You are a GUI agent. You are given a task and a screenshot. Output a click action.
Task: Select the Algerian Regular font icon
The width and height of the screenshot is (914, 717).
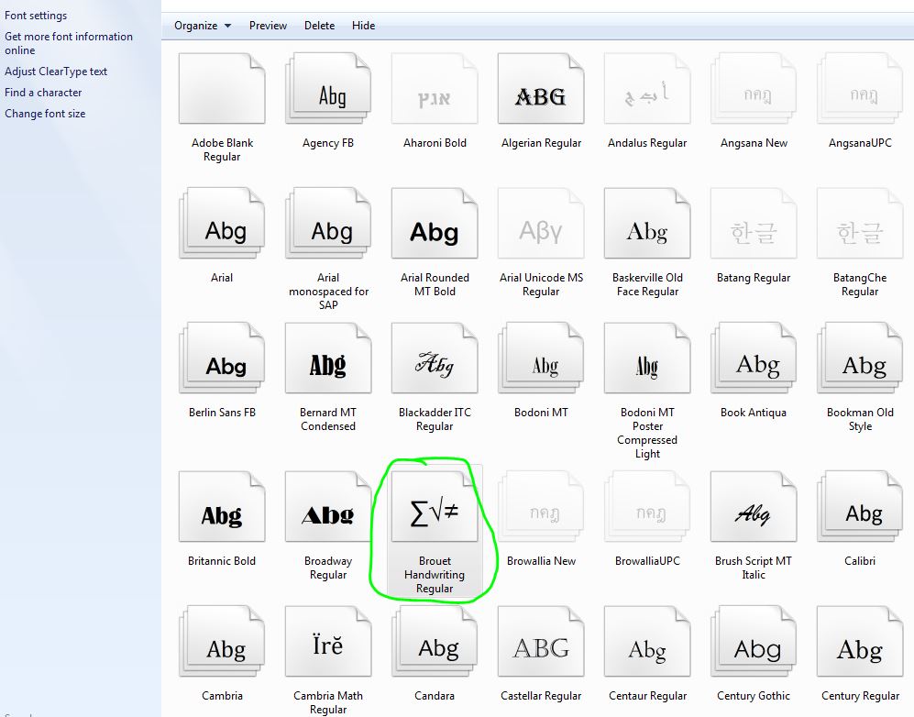click(x=541, y=95)
